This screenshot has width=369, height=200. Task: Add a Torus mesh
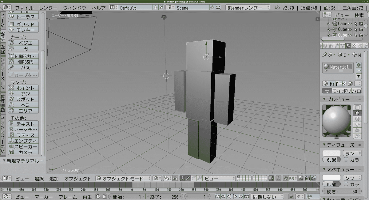23,17
